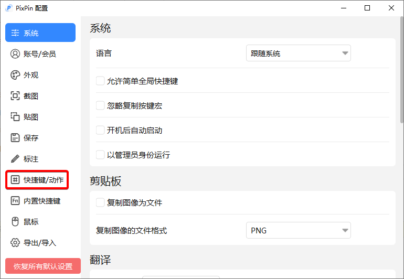The image size is (404, 279).
Task: Open the 账号/会员 settings page
Action: tap(40, 54)
